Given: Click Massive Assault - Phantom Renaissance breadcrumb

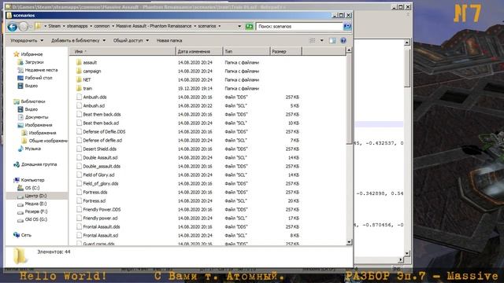Looking at the screenshot, I should point(154,26).
